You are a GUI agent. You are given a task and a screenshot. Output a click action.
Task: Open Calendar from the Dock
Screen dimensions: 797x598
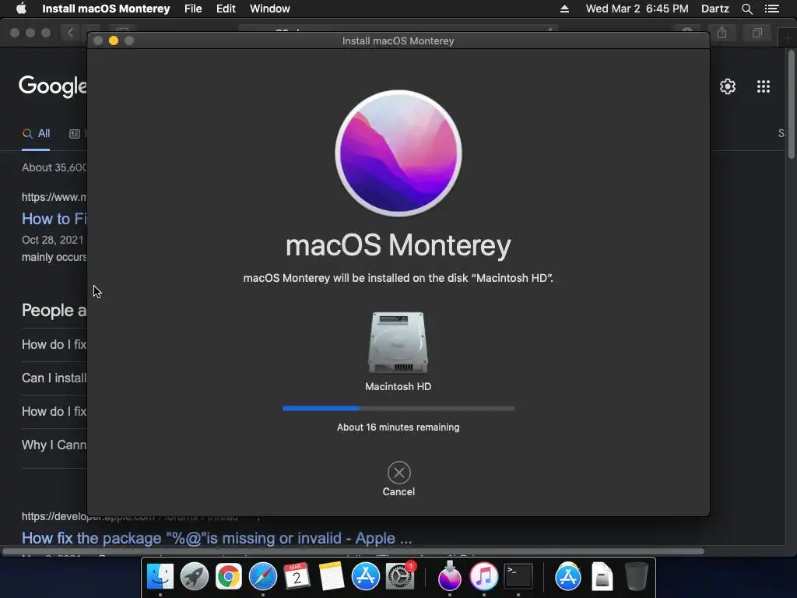[297, 577]
